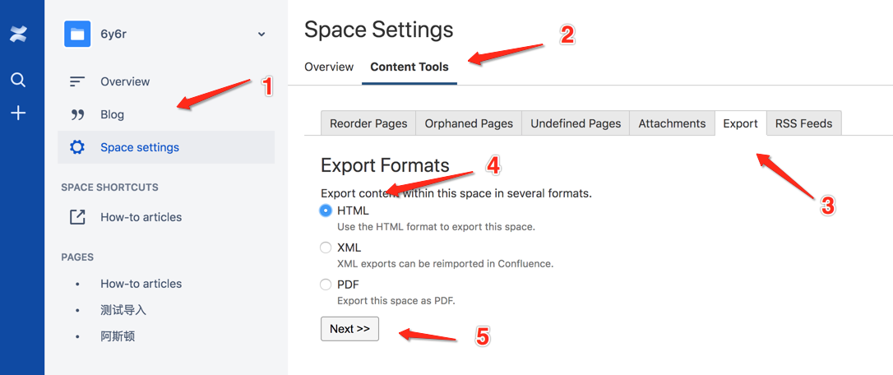Open the Attachments tab
893x375 pixels.
click(x=672, y=123)
